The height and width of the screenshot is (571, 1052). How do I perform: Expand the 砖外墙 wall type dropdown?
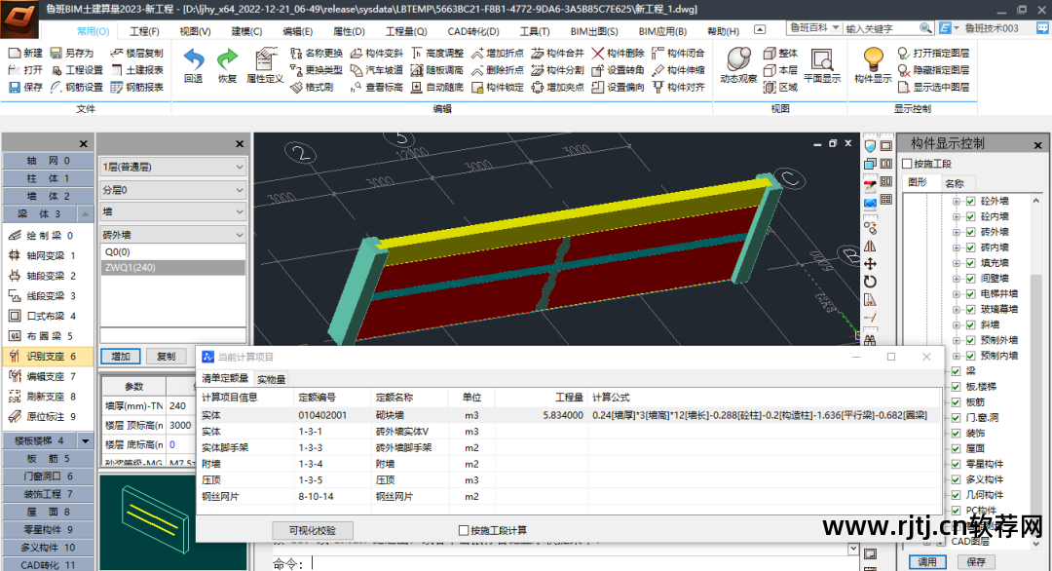pos(173,235)
